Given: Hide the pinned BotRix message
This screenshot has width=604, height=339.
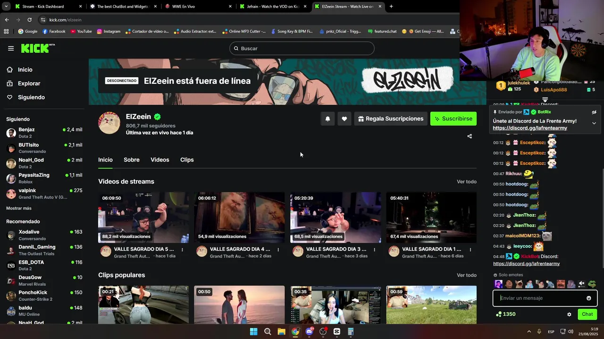Looking at the screenshot, I should tap(594, 112).
